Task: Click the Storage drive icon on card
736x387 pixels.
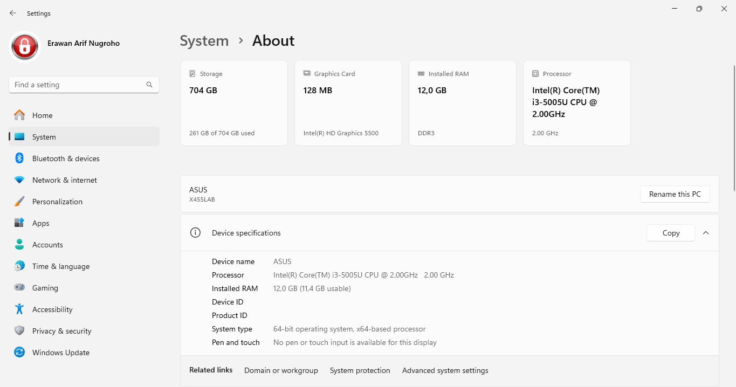Action: pos(192,74)
